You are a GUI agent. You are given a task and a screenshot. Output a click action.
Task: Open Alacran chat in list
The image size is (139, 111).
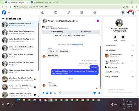tap(19, 25)
